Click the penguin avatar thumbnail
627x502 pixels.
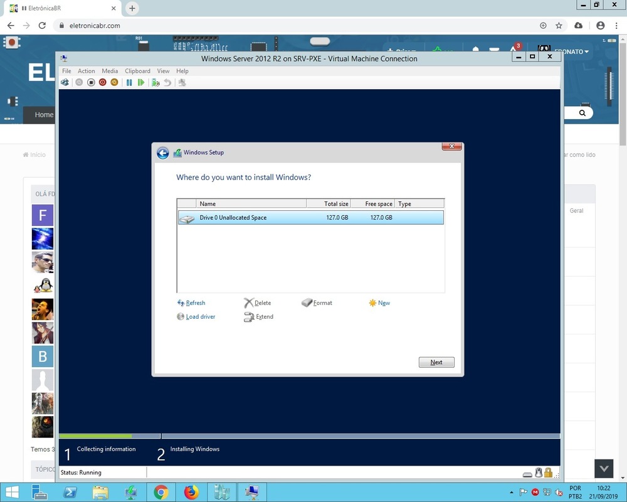[43, 286]
